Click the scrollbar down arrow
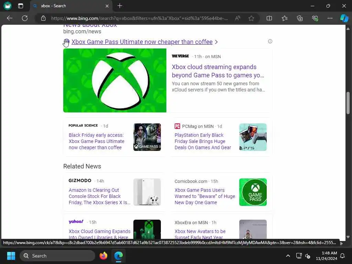The width and height of the screenshot is (352, 264). (x=348, y=237)
